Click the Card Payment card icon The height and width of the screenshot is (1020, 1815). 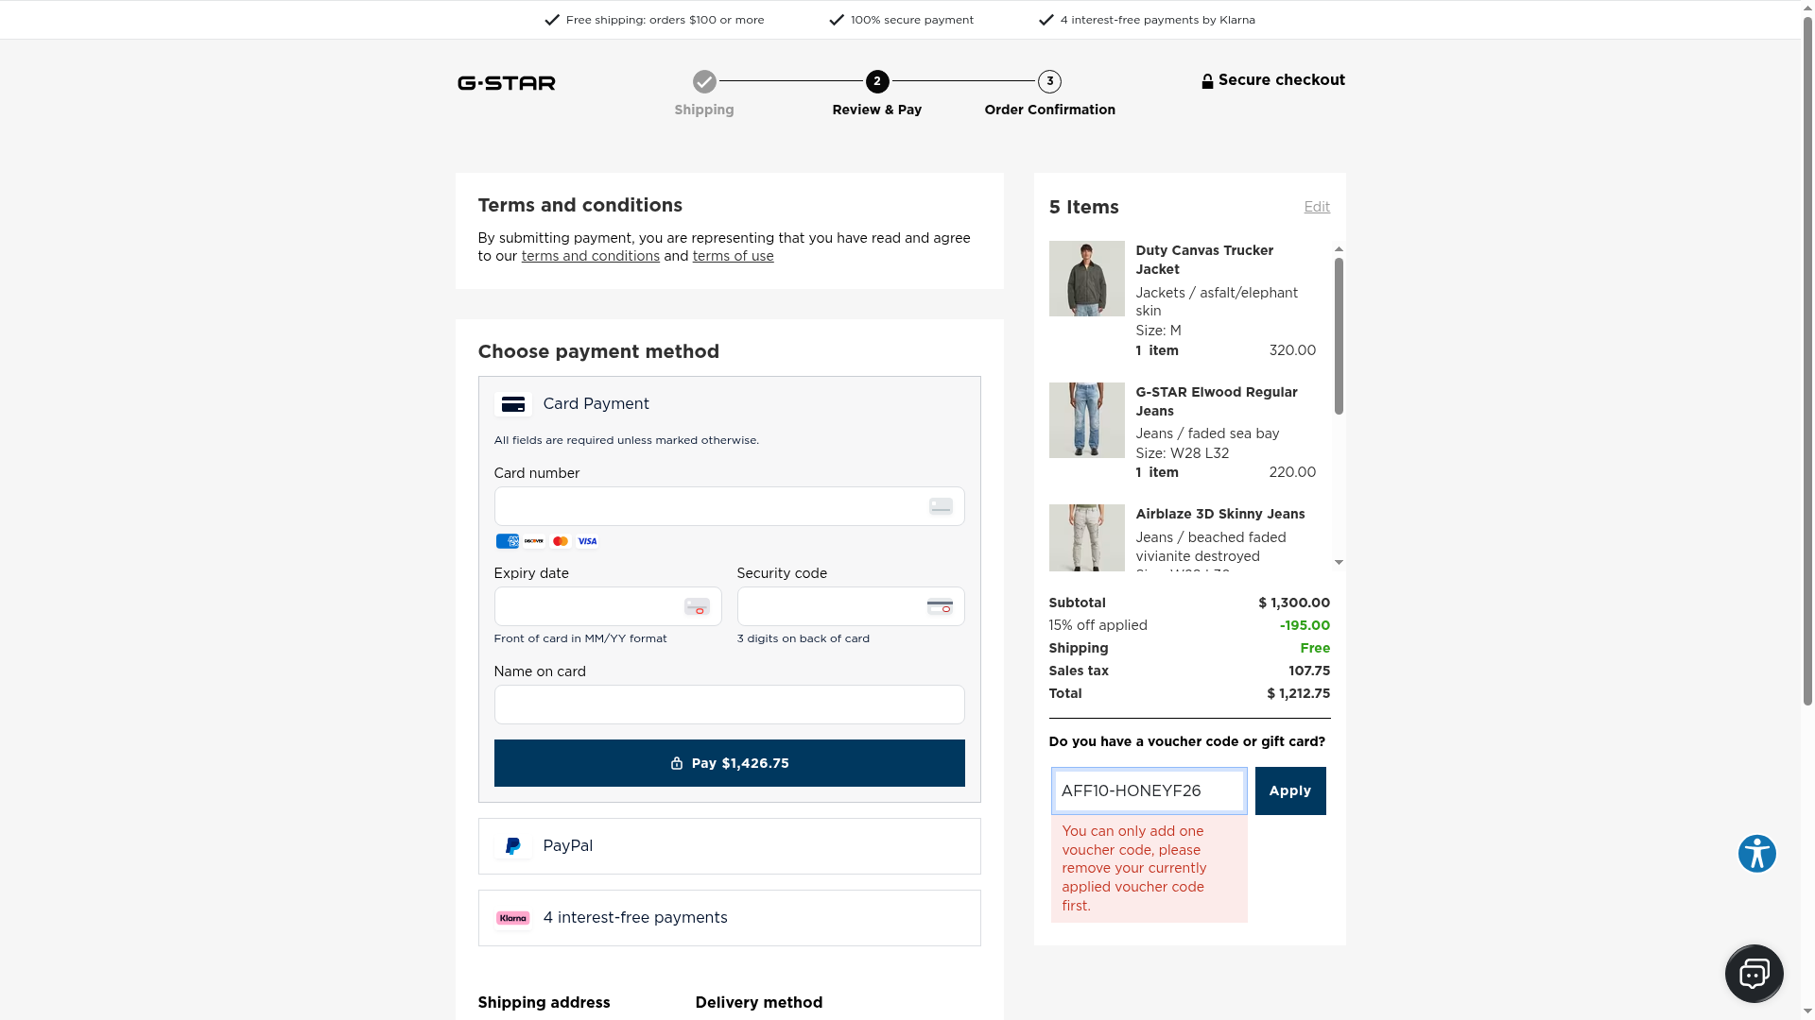click(x=512, y=404)
